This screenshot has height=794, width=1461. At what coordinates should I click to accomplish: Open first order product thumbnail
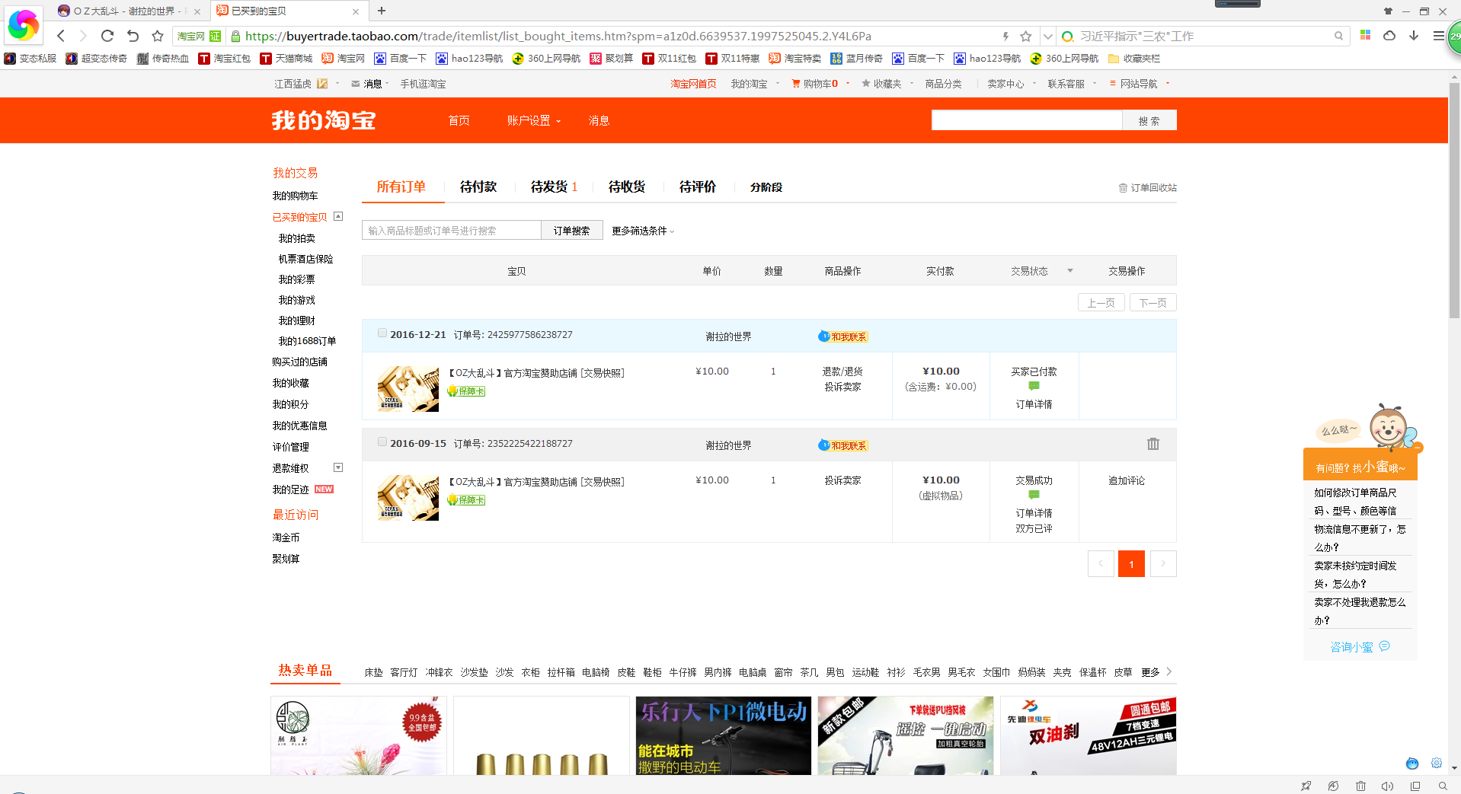tap(408, 389)
